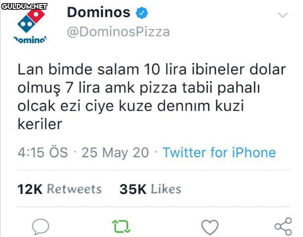The image size is (303, 237).
Task: Open the share icon options
Action: 283,226
